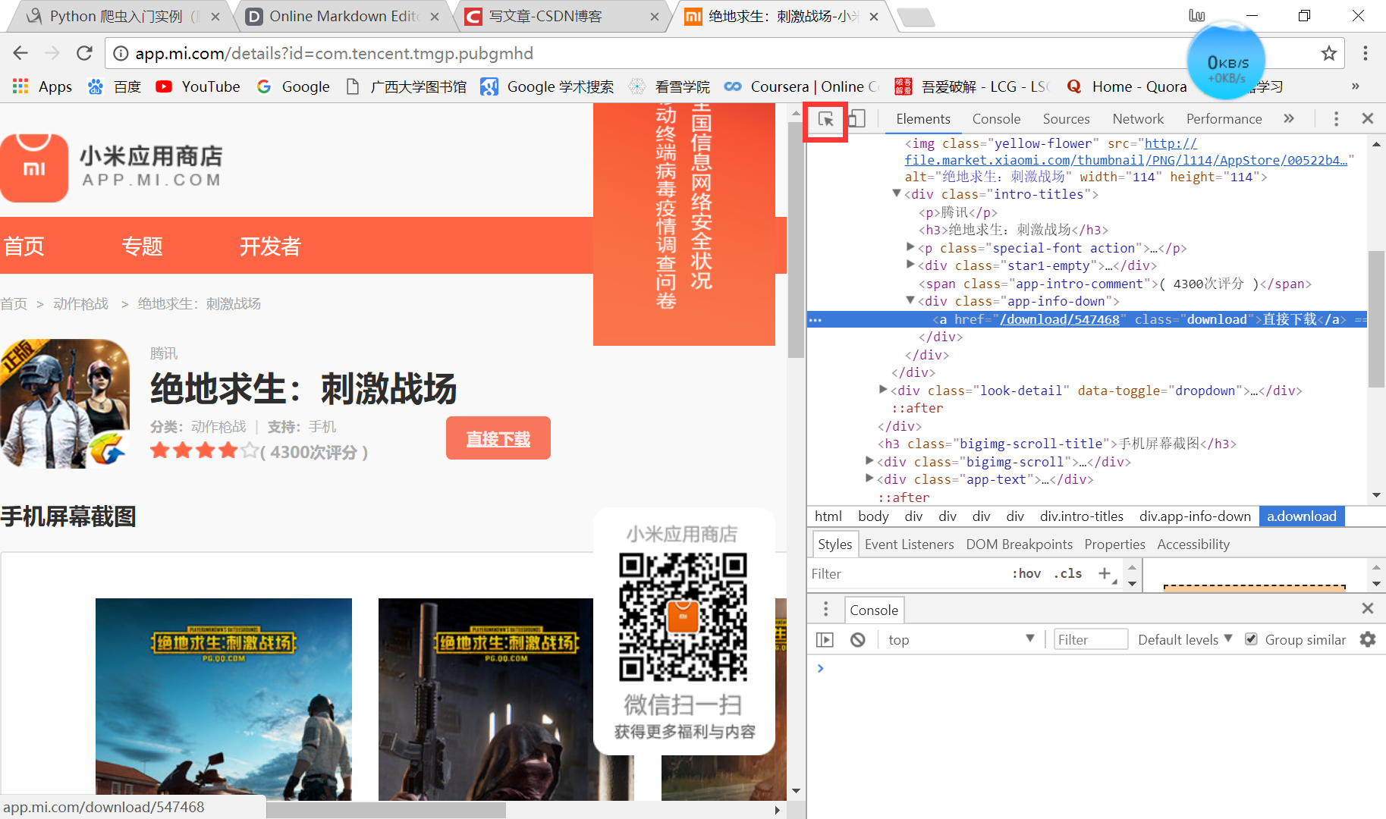Activate the DevTools element inspector tool
Screen dimensions: 1386x819
(825, 119)
